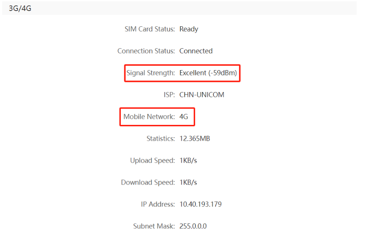
Task: Click the 3G/4G section header
Action: click(x=20, y=8)
